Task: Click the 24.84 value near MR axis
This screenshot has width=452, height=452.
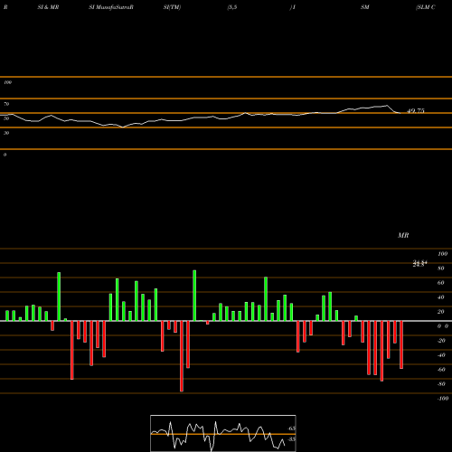Action: pos(420,263)
